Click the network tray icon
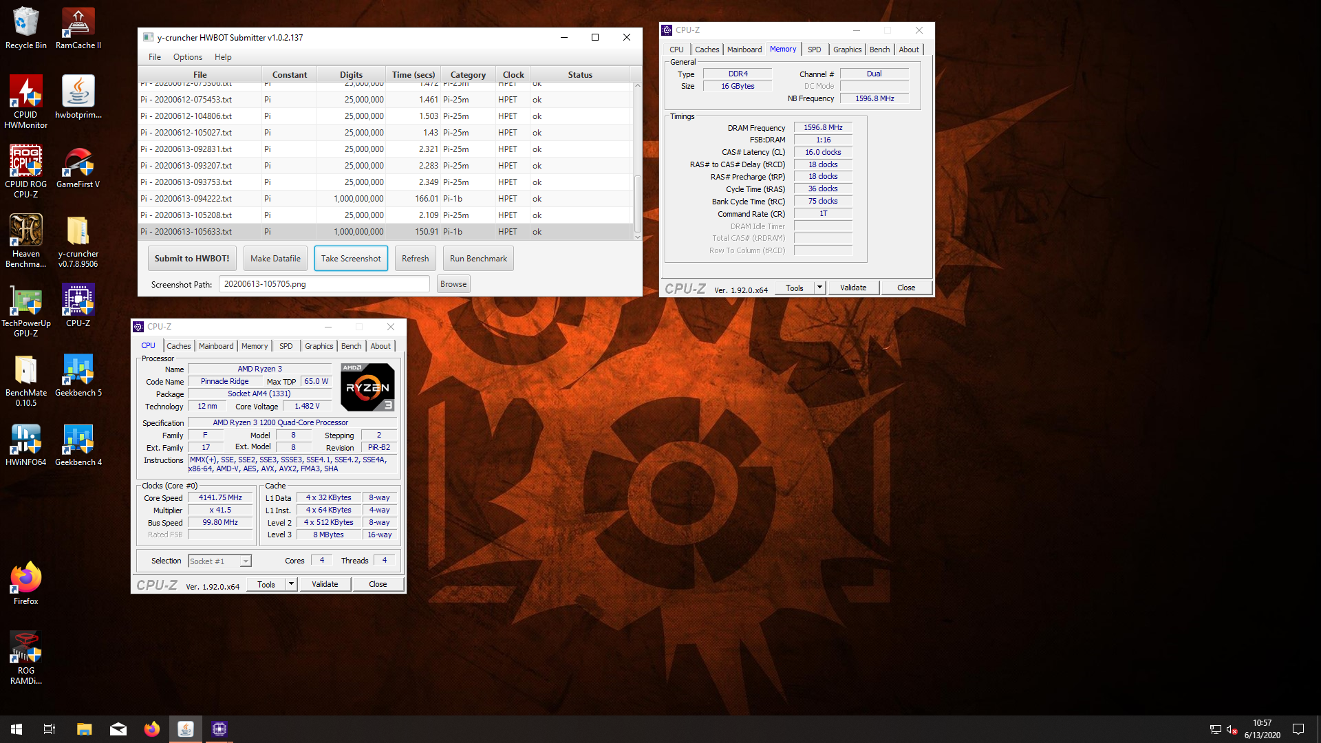 pos(1215,729)
